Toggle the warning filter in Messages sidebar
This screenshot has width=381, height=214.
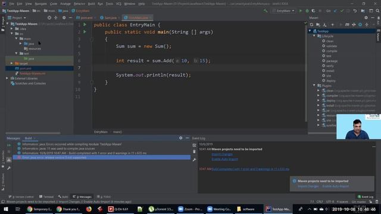pos(9,160)
